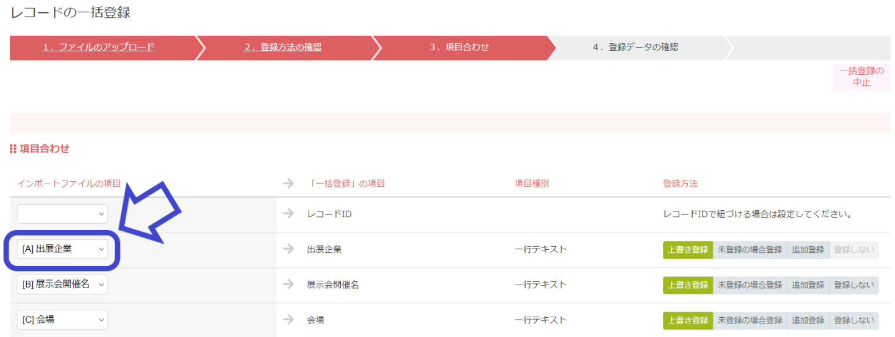Viewport: 895px width, 337px height.
Task: Click the arrow icon in the レコードID row
Action: tap(288, 214)
